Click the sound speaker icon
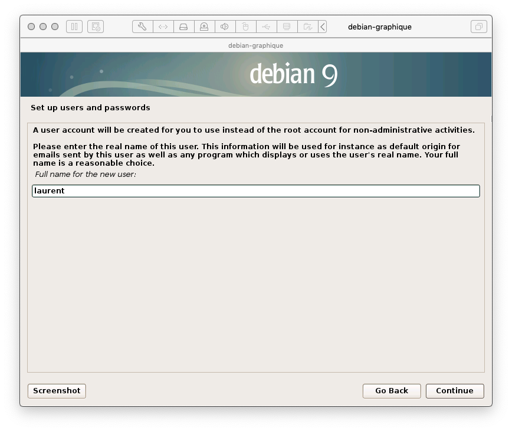 [x=225, y=27]
